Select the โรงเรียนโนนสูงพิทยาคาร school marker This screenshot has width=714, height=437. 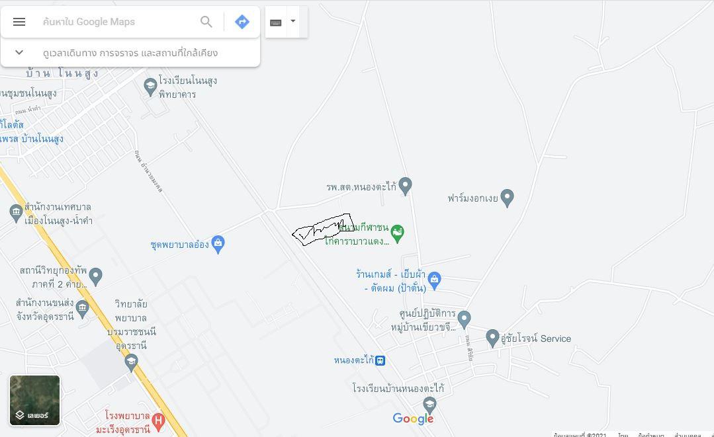pos(150,87)
